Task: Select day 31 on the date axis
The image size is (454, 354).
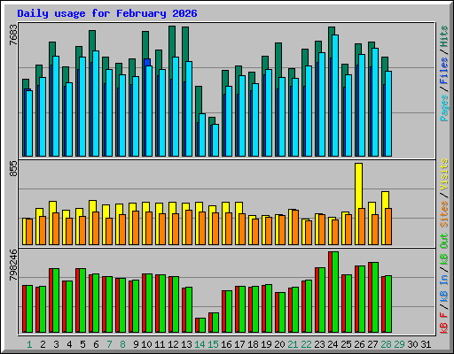Action: 426,344
